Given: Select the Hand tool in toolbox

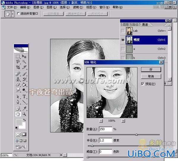Looking at the screenshot, I should click(18, 114).
